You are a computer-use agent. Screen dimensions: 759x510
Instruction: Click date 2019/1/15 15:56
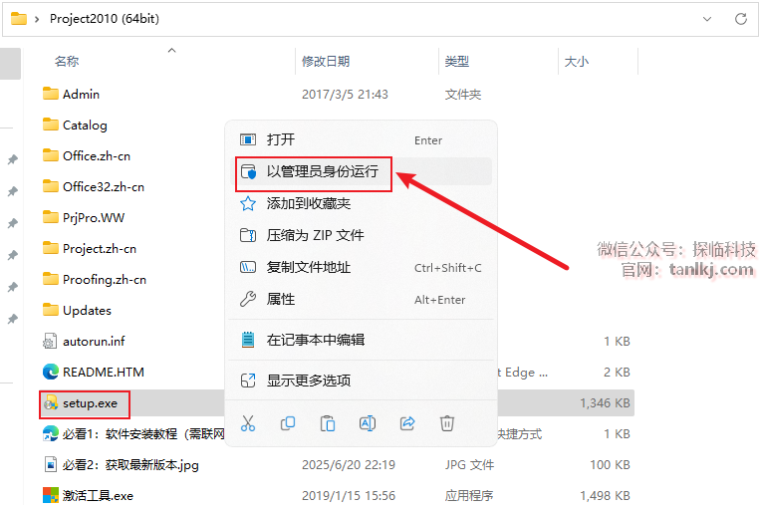(349, 495)
